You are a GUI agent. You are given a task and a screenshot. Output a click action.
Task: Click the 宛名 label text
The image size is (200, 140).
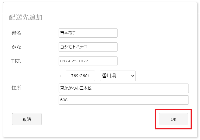coord(16,33)
